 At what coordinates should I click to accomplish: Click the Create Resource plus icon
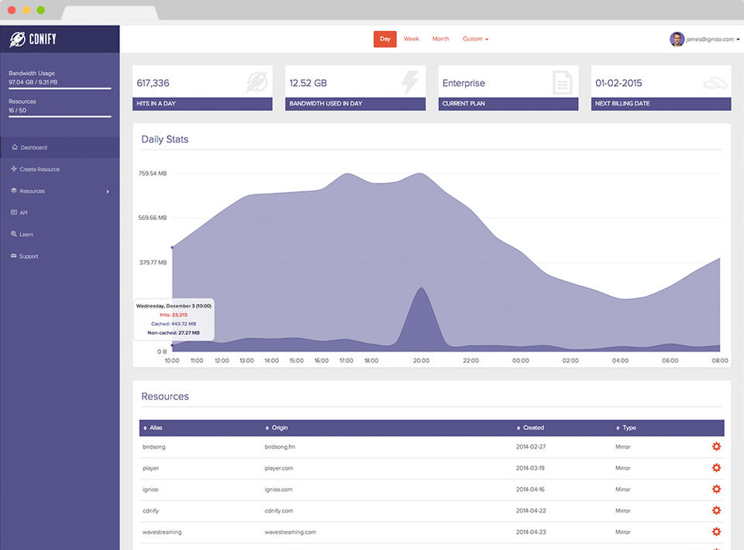[14, 169]
